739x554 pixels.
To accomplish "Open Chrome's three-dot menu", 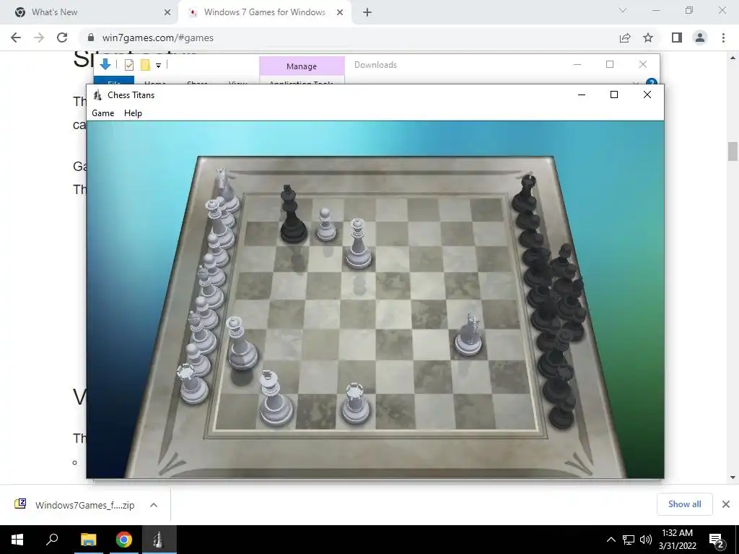I will tap(723, 38).
